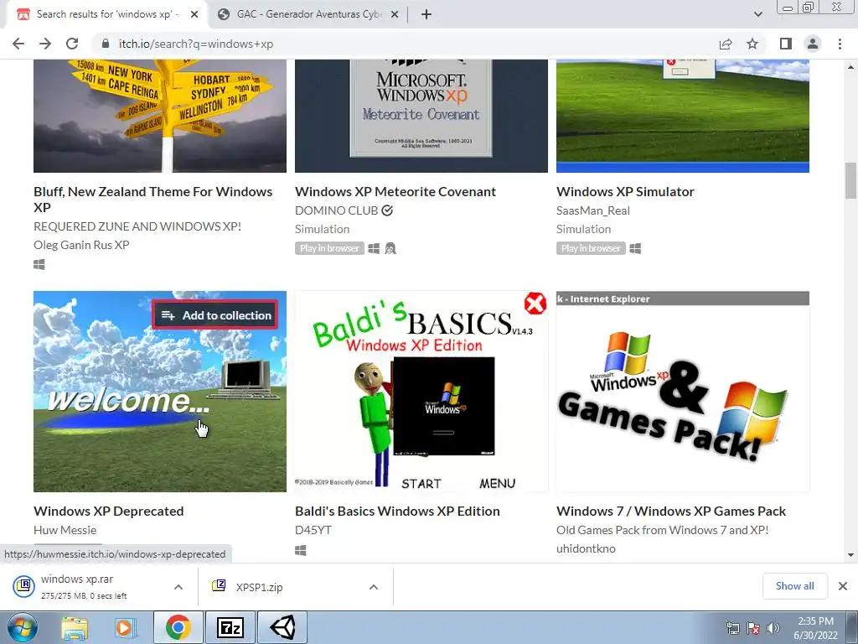858x644 pixels.
Task: Open the Windows XP Simulator thumbnail
Action: [x=683, y=116]
